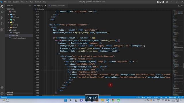This screenshot has height=103, width=184.
Task: Open the Selection menu
Action: (16, 2)
